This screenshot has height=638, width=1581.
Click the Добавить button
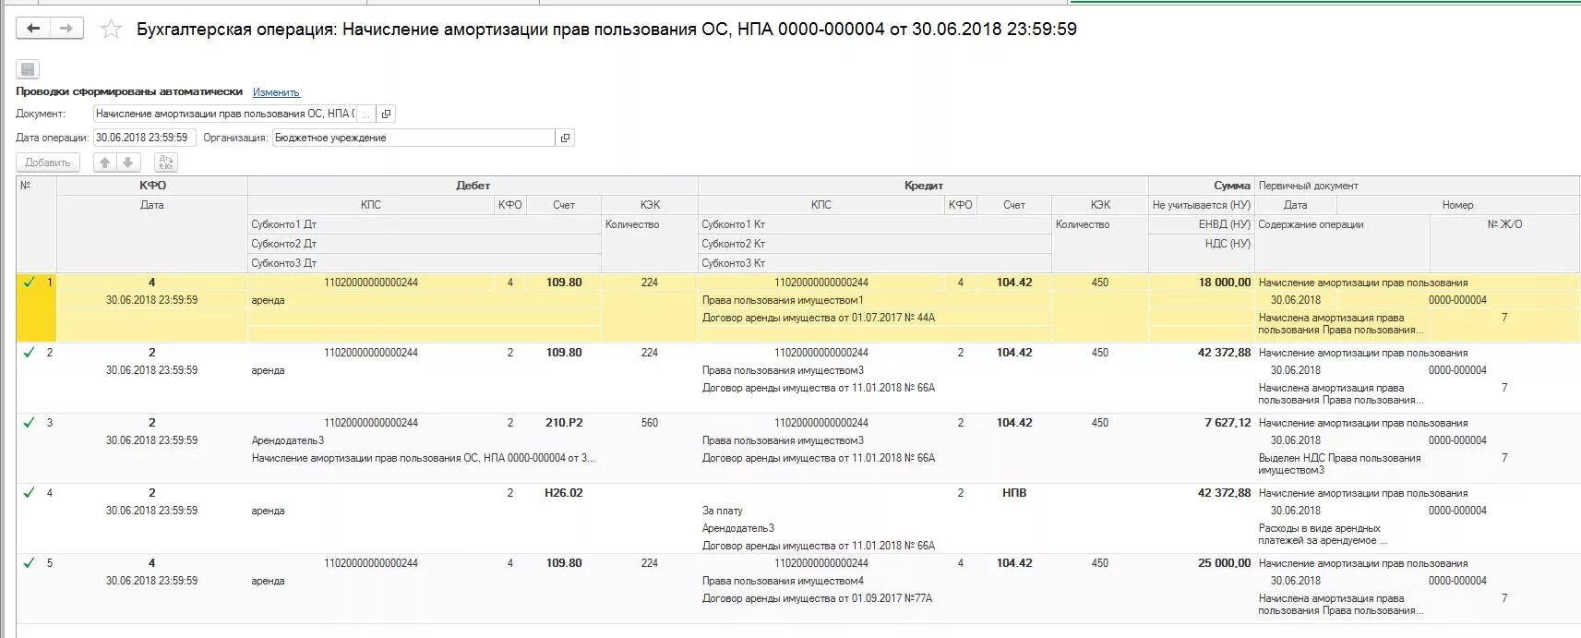tap(48, 163)
